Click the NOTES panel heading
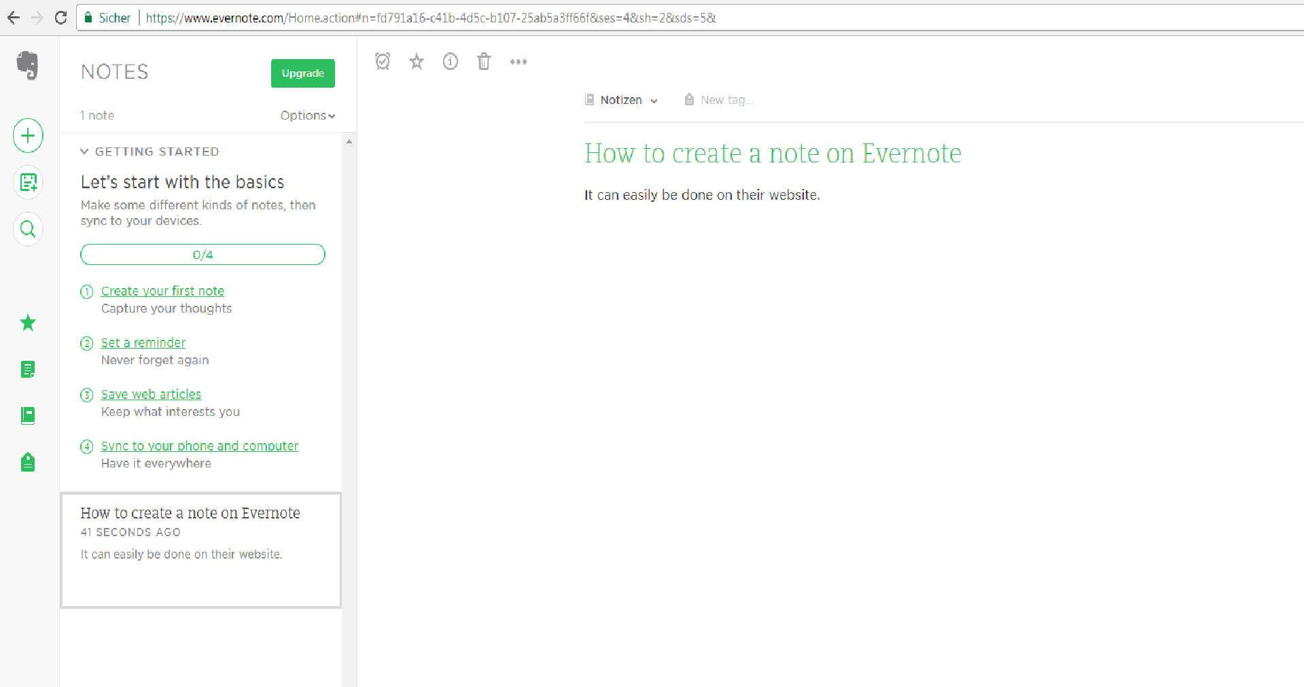 click(114, 72)
